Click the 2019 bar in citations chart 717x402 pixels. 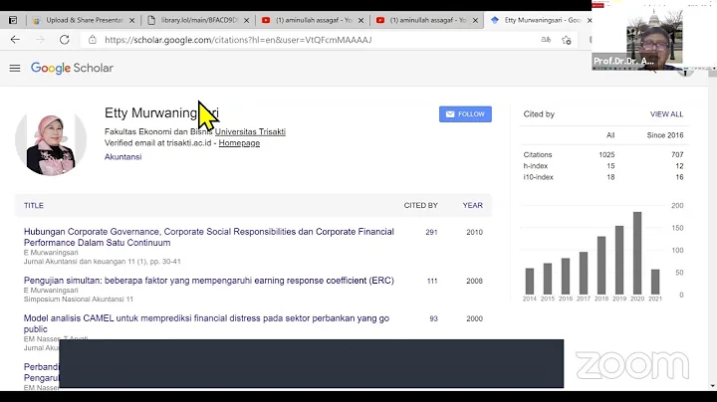(619, 260)
